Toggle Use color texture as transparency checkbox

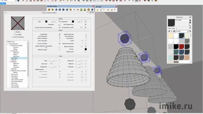60,28
